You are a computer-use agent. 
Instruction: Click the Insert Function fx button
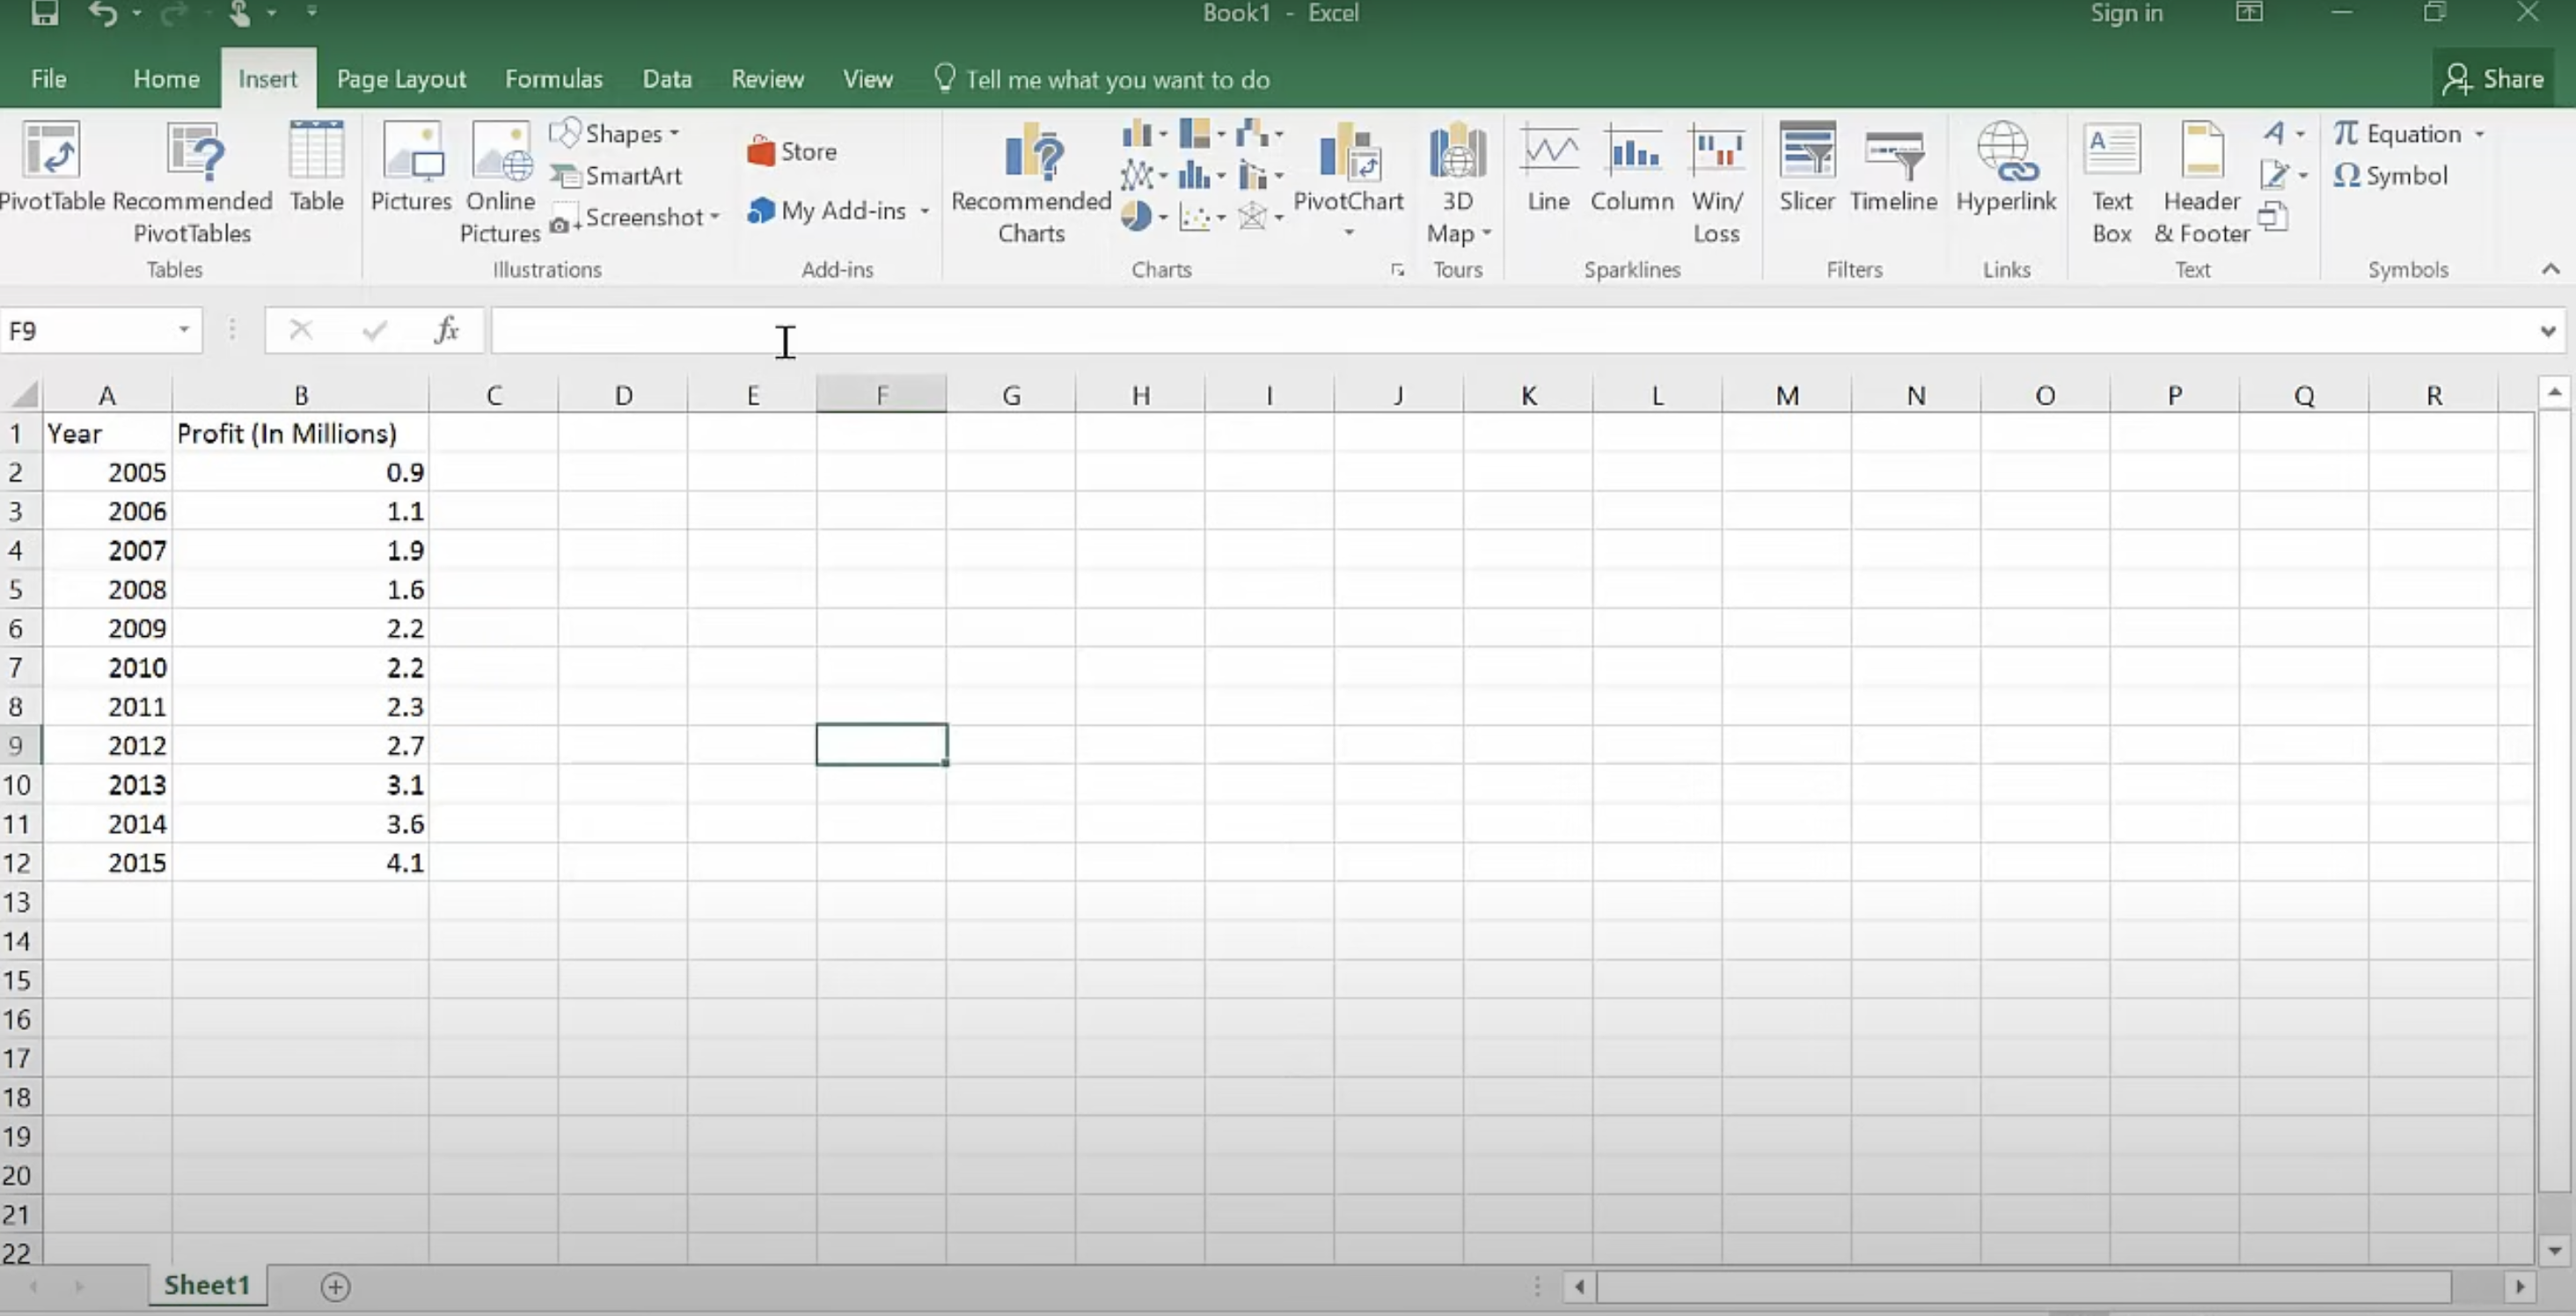[446, 330]
